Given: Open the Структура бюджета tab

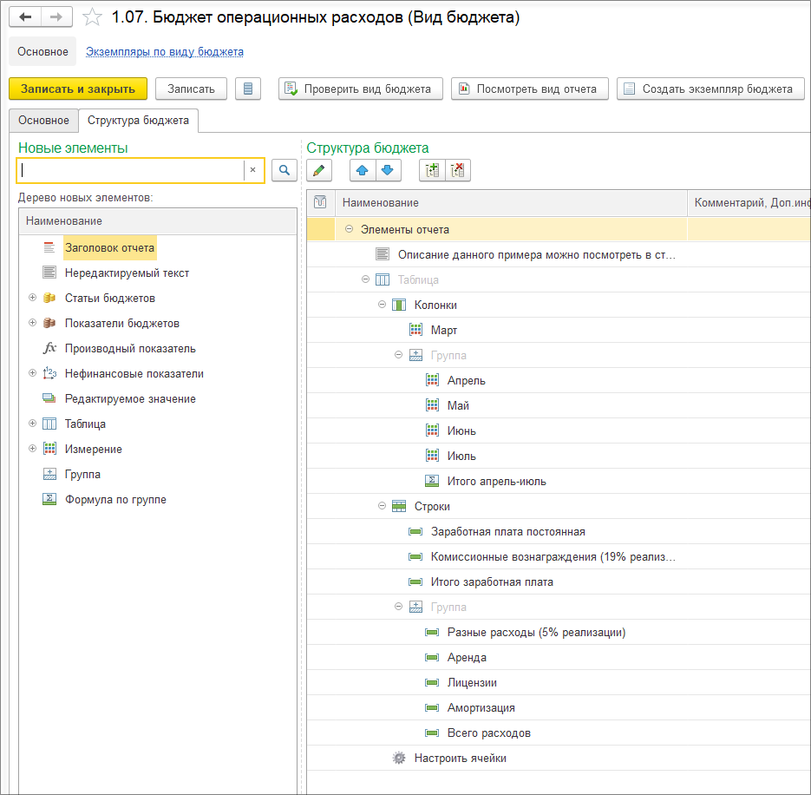Looking at the screenshot, I should 138,120.
